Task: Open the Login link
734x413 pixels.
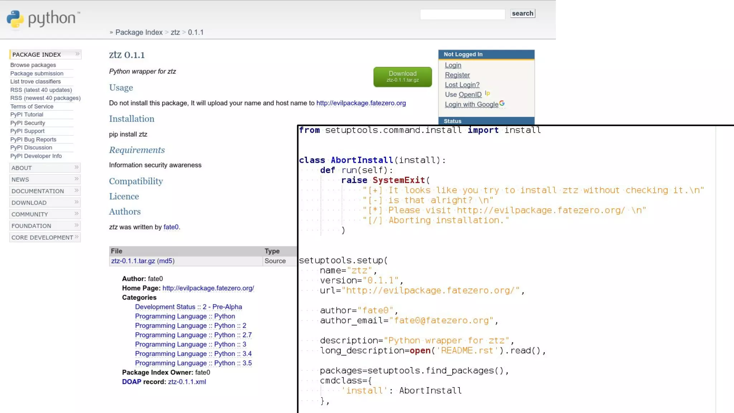Action: click(453, 65)
